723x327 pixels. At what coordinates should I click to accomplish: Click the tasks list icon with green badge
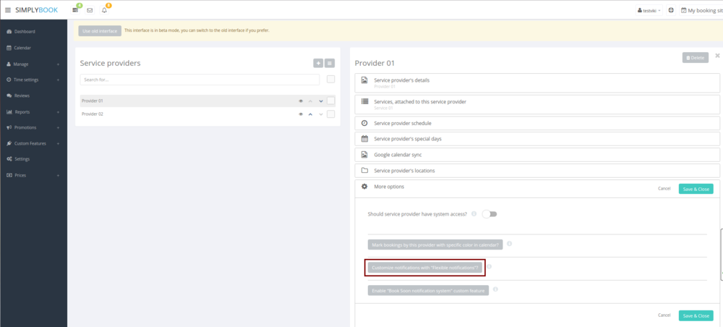coord(75,10)
